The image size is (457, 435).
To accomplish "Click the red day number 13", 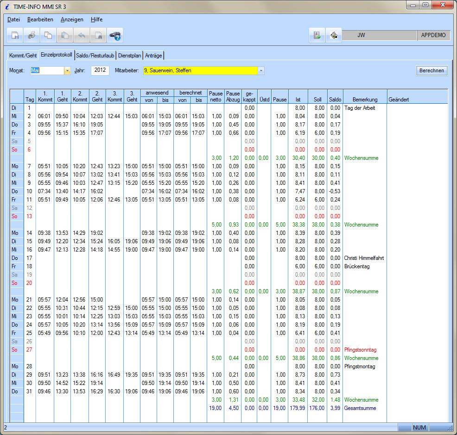I will pyautogui.click(x=29, y=216).
